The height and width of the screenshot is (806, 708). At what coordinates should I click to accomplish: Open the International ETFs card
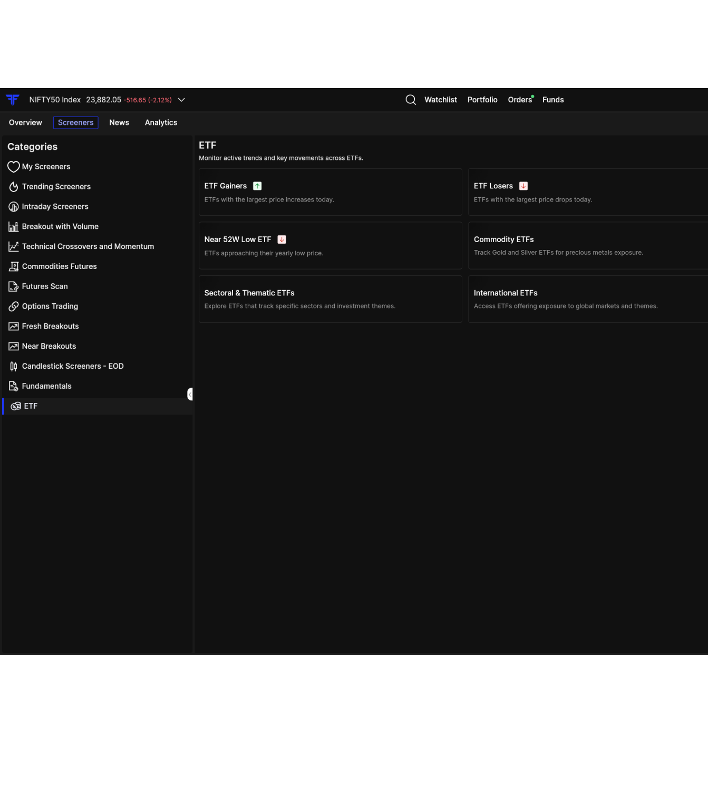click(588, 299)
